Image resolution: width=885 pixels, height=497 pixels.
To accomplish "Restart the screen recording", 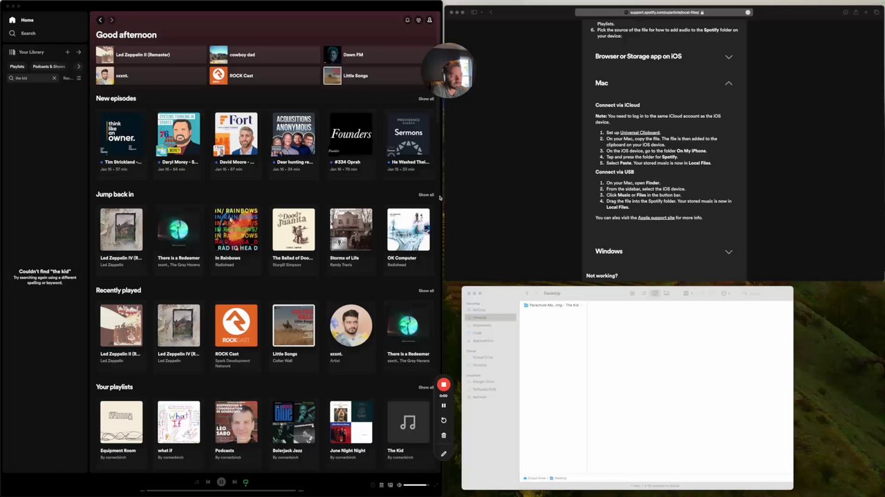I will click(x=444, y=420).
